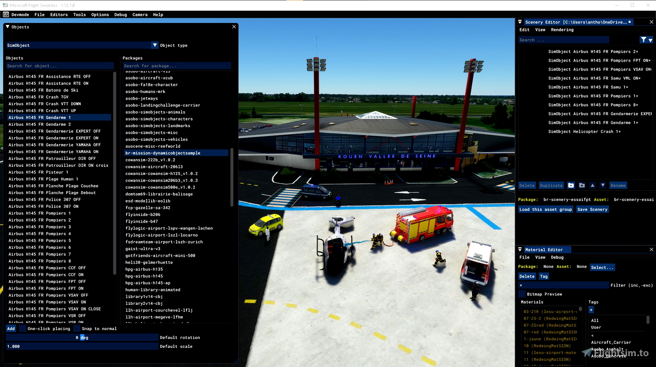
Task: Select SimObject Helicopter Crash 1 in Scenery Editor
Action: coord(584,131)
